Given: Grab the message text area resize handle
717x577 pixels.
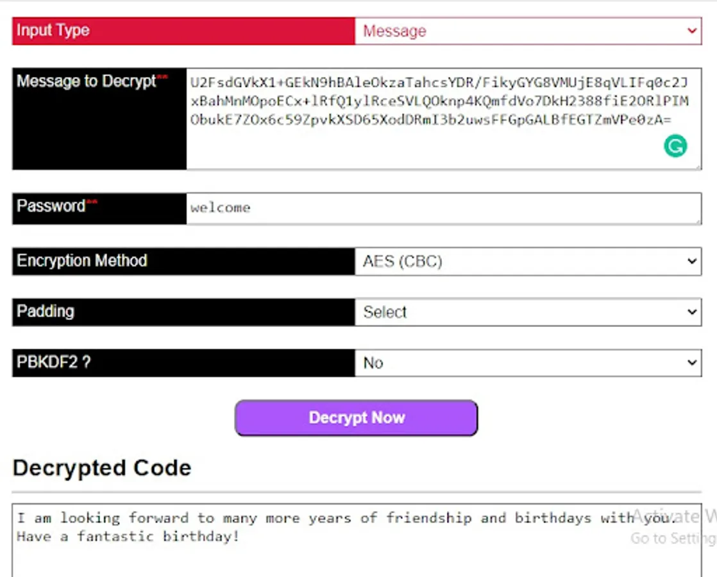Looking at the screenshot, I should tap(697, 165).
